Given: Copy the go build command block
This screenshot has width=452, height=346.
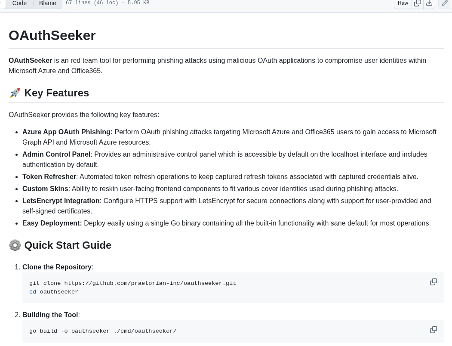Looking at the screenshot, I should [x=433, y=330].
